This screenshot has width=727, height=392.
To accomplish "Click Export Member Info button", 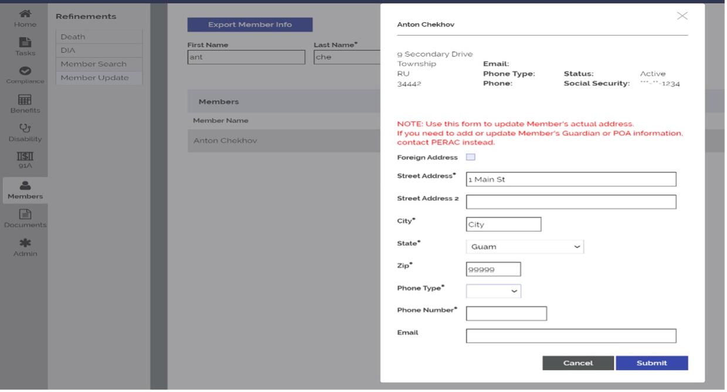I will (250, 25).
